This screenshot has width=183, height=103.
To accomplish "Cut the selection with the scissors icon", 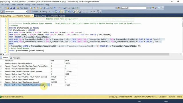I will pos(44,8).
